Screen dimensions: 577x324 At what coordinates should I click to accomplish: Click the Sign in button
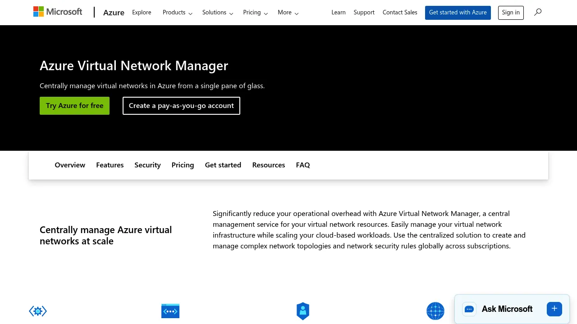pos(511,13)
